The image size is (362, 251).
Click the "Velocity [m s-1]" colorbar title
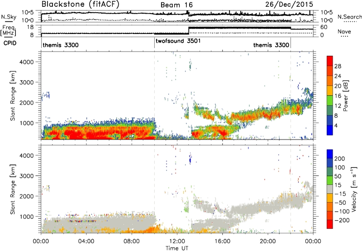tap(354, 189)
